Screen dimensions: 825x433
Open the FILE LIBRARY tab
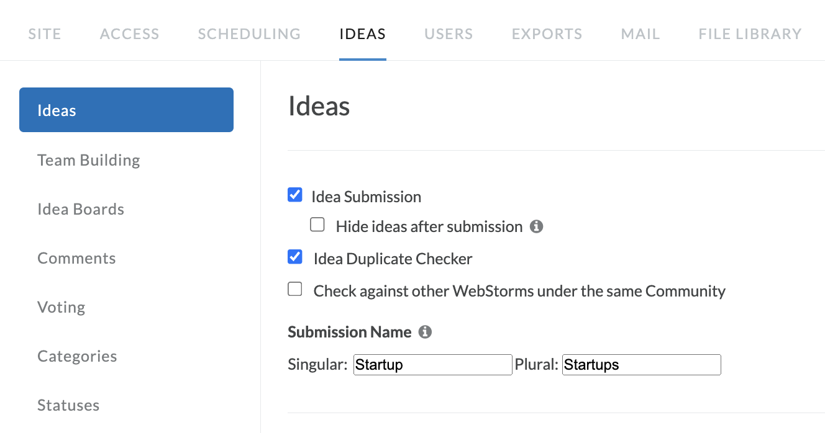pos(750,34)
